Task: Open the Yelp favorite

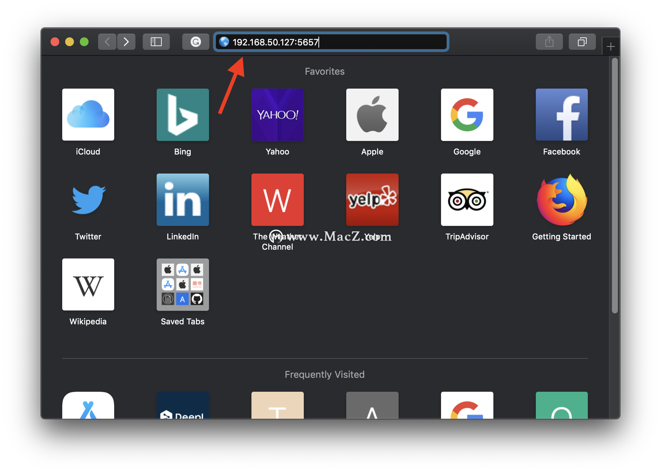Action: (372, 200)
